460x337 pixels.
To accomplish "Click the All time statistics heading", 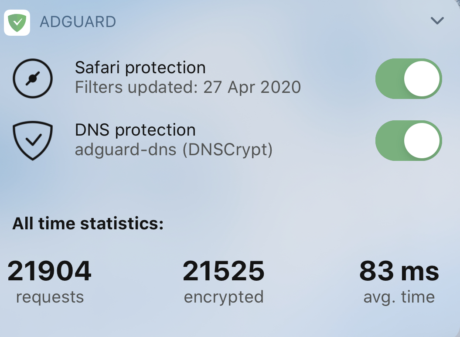I will (88, 224).
